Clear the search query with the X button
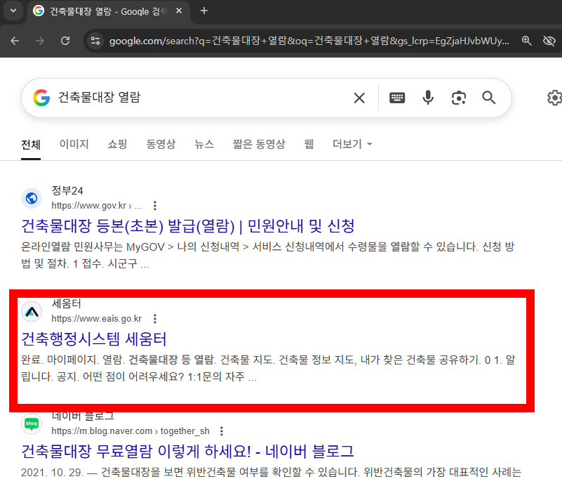Image resolution: width=562 pixels, height=479 pixels. 359,98
